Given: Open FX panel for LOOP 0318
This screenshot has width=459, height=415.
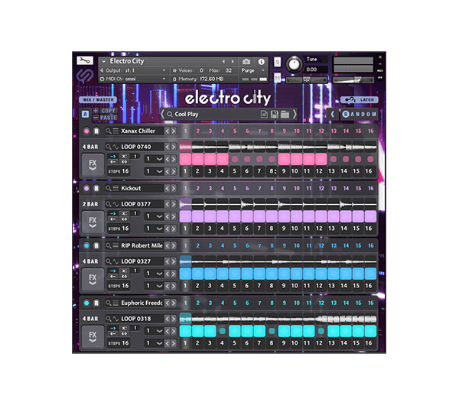Looking at the screenshot, I should coord(93,336).
